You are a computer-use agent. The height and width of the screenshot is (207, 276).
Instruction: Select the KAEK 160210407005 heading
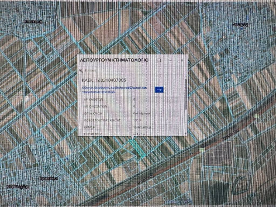click(x=104, y=80)
